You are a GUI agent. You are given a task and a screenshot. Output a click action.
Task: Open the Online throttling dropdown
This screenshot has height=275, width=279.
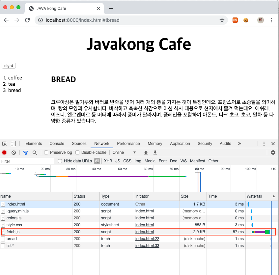pyautogui.click(x=124, y=152)
